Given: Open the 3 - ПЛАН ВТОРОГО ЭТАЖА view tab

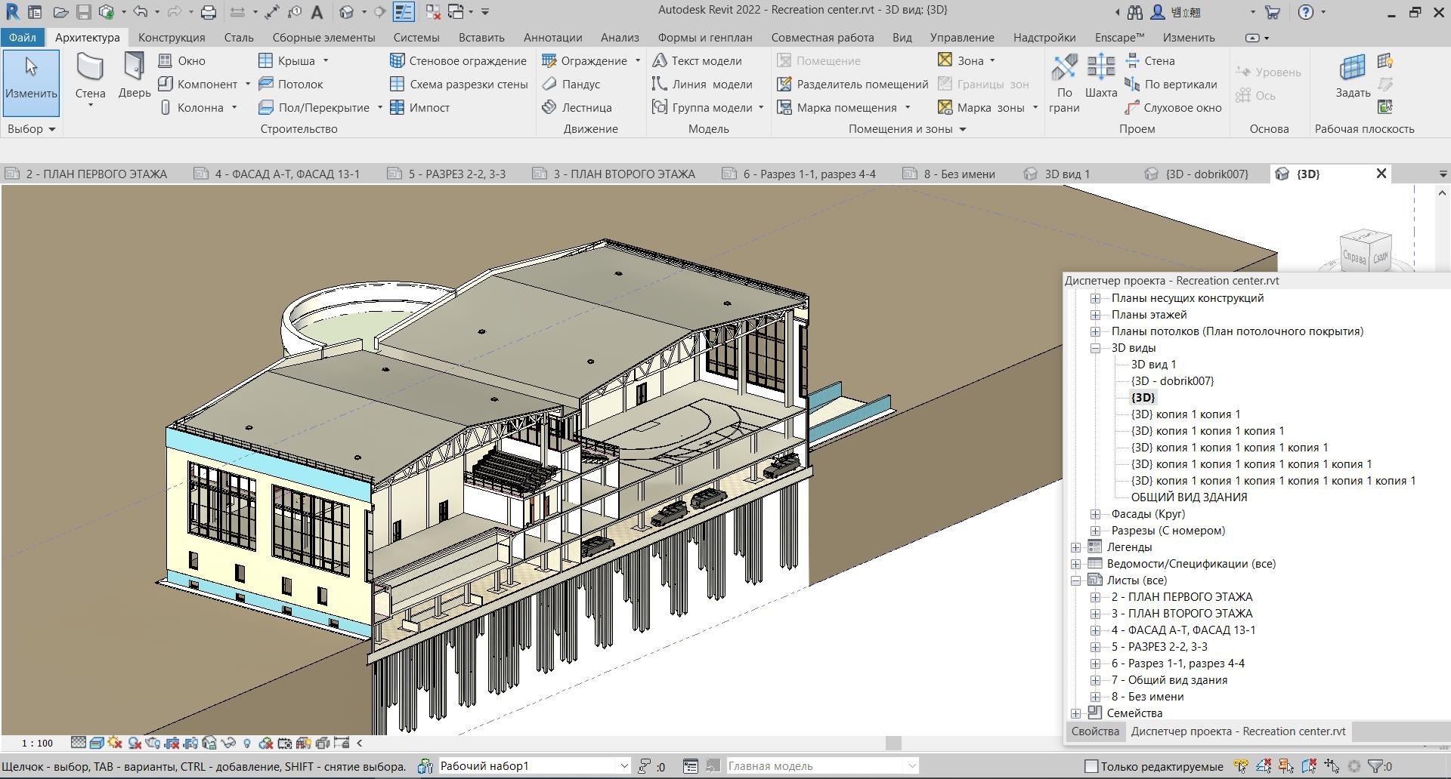Looking at the screenshot, I should coord(614,174).
